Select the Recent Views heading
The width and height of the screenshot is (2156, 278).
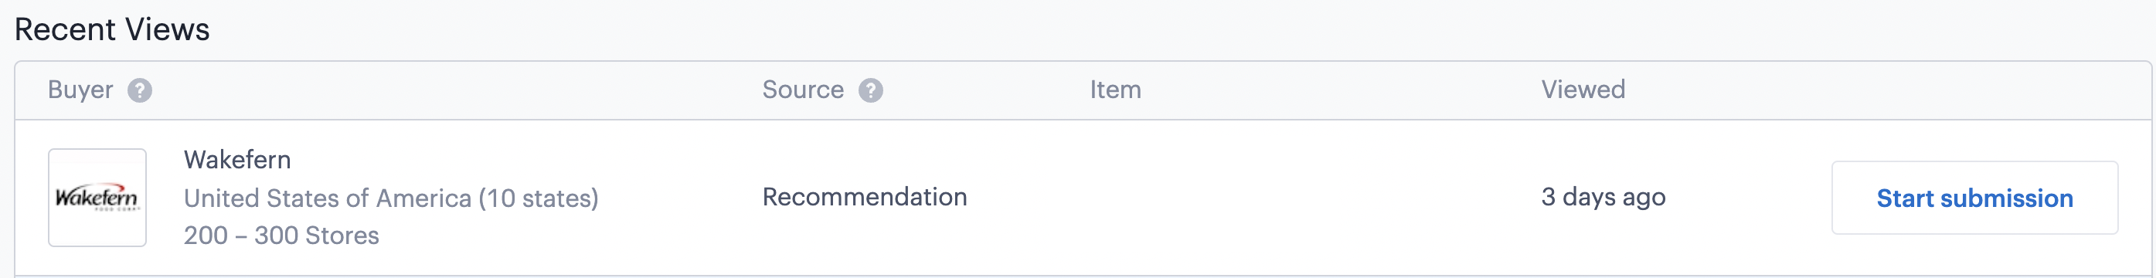coord(112,29)
